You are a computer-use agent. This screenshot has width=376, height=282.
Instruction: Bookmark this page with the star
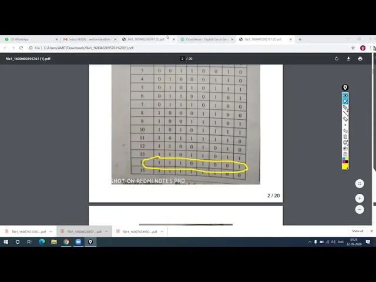[353, 48]
